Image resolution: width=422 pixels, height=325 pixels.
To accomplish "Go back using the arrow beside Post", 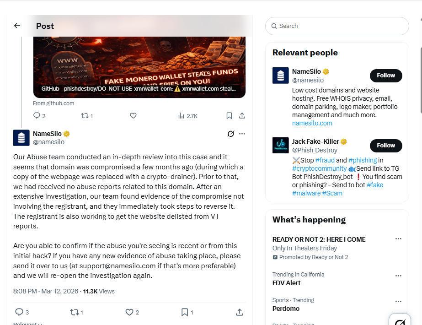I will 17,26.
